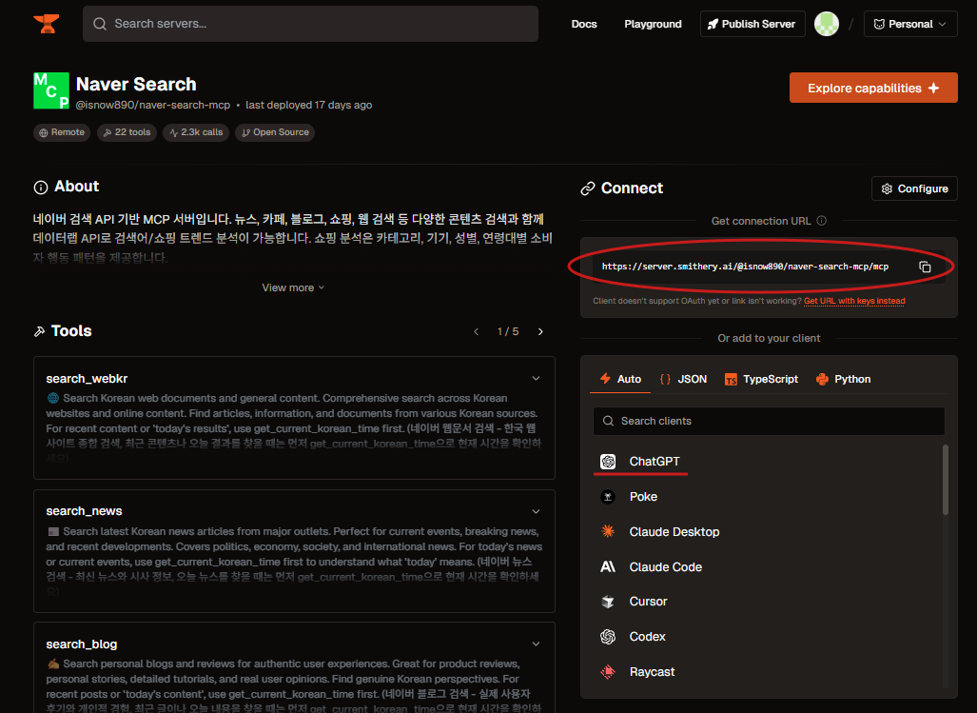The image size is (977, 713).
Task: Focus the Search clients input
Action: [769, 422]
